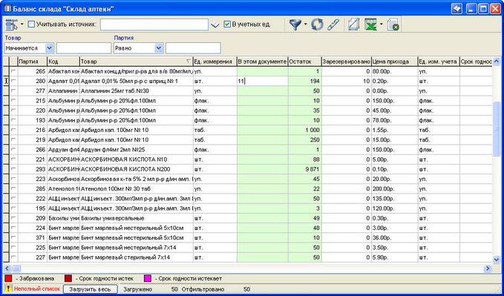Open the filter dropdown arrow

(305, 24)
